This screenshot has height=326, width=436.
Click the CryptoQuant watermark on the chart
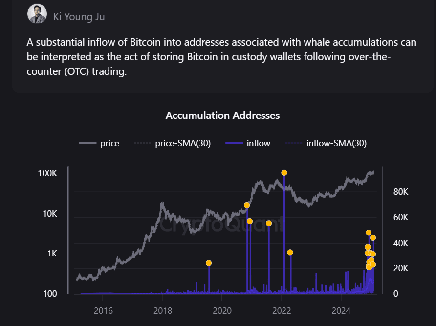(x=221, y=225)
